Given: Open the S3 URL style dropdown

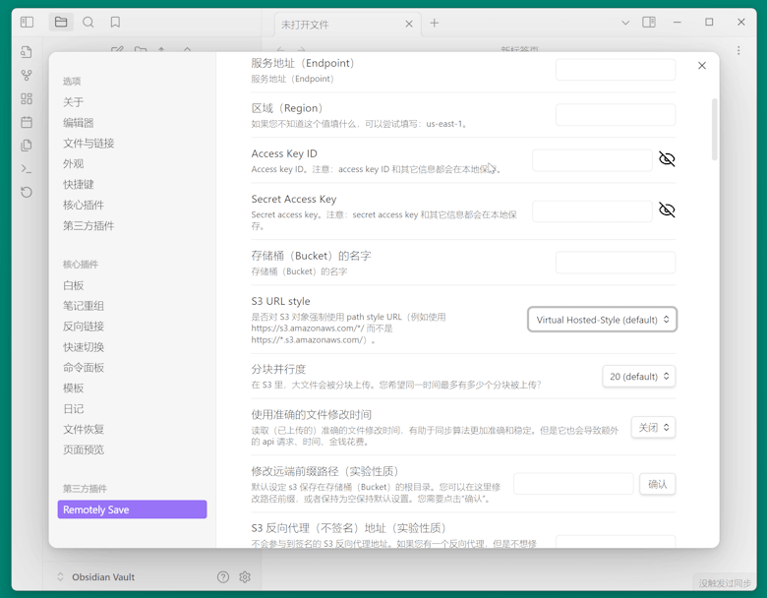Looking at the screenshot, I should tap(602, 320).
